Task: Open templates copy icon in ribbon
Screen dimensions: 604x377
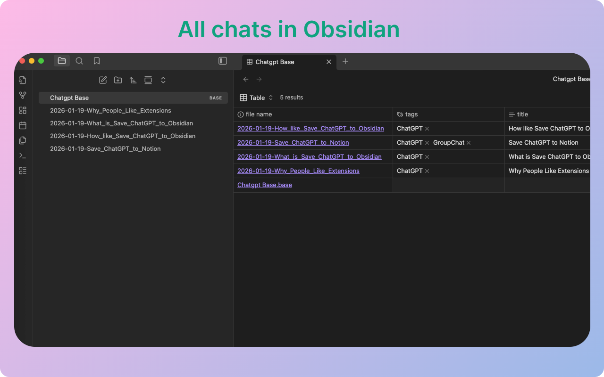Action: click(x=23, y=140)
